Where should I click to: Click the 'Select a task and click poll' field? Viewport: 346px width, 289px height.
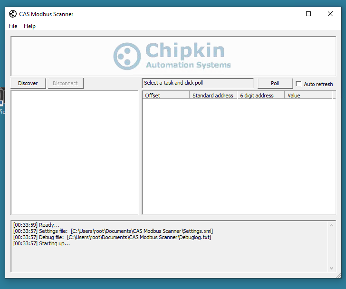(198, 83)
